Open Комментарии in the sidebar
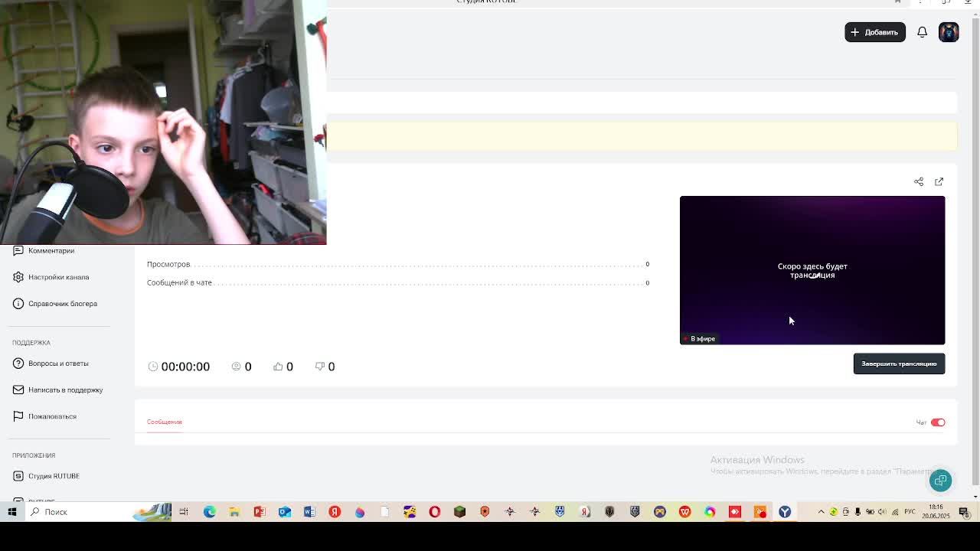This screenshot has width=980, height=551. tap(51, 250)
